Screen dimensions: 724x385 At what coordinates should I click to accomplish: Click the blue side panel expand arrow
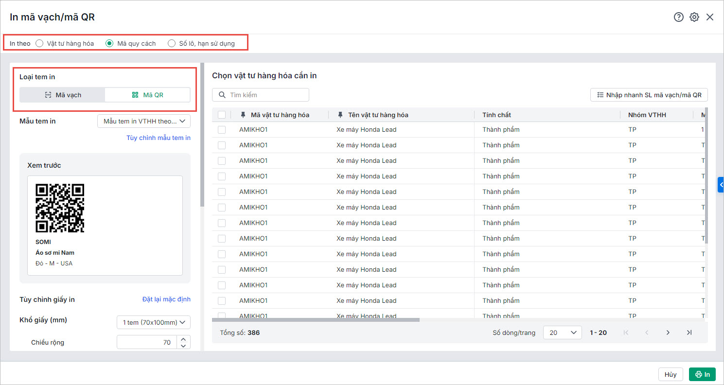point(721,185)
